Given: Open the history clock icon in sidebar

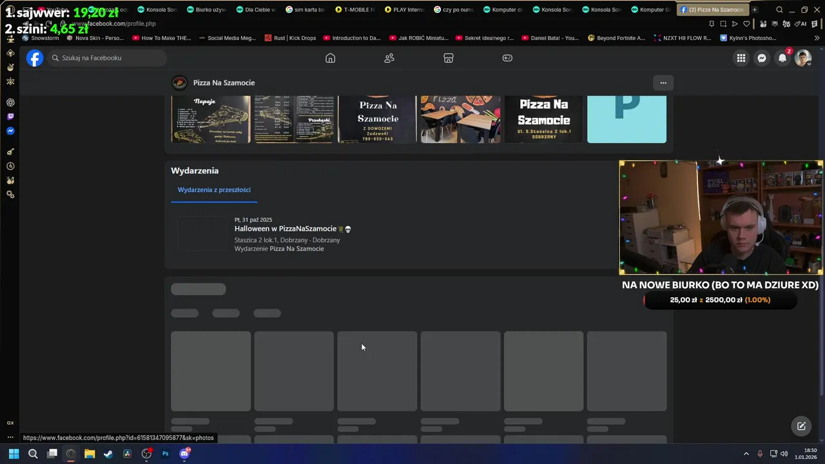Looking at the screenshot, I should tap(10, 166).
